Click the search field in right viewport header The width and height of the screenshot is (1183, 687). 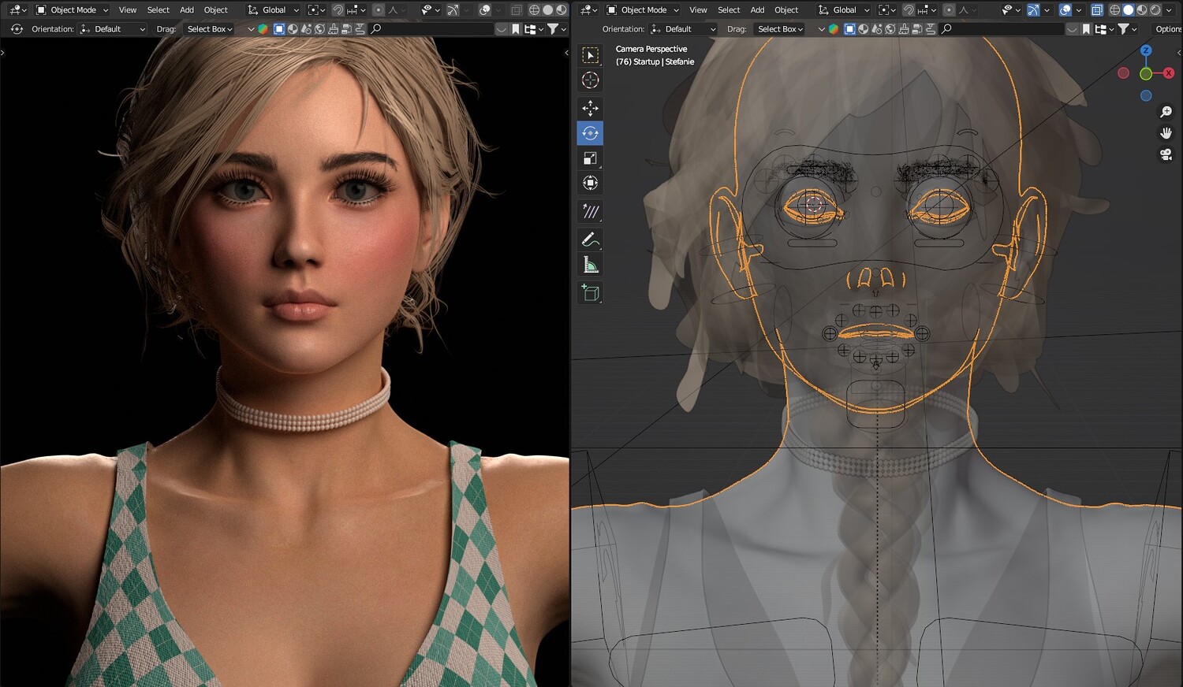[x=1002, y=29]
